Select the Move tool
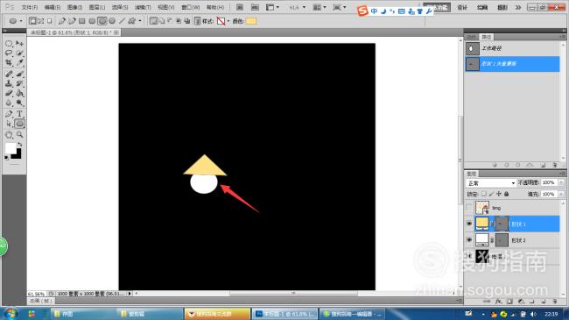Image resolution: width=569 pixels, height=320 pixels. tap(19, 44)
